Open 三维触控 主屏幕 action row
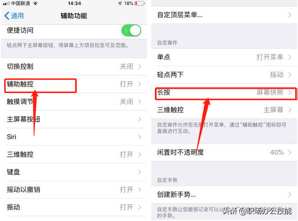Image resolution: width=298 pixels, height=221 pixels. (x=224, y=110)
